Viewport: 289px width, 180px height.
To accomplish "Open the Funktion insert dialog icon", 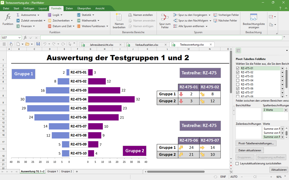I will (8, 19).
